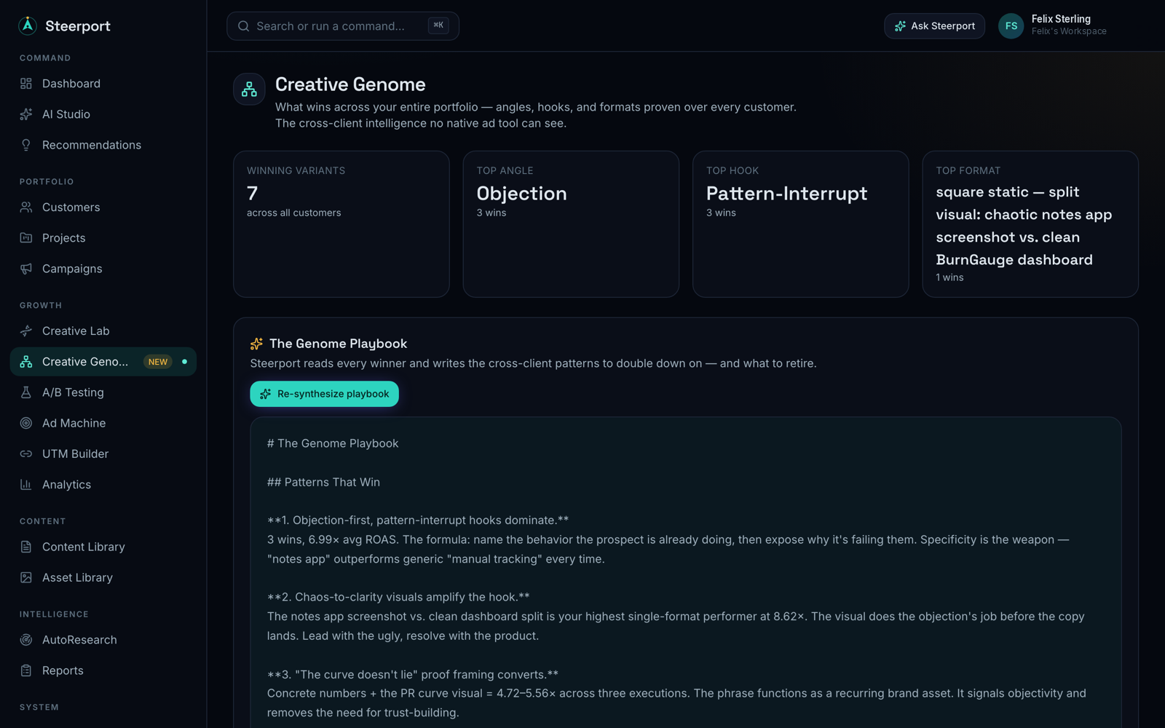Select the AI Studio sparkle icon

coord(26,114)
